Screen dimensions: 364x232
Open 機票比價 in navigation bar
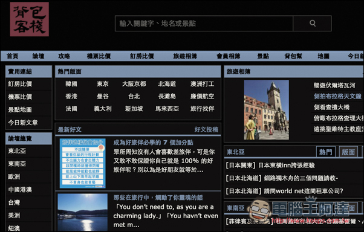click(x=99, y=56)
